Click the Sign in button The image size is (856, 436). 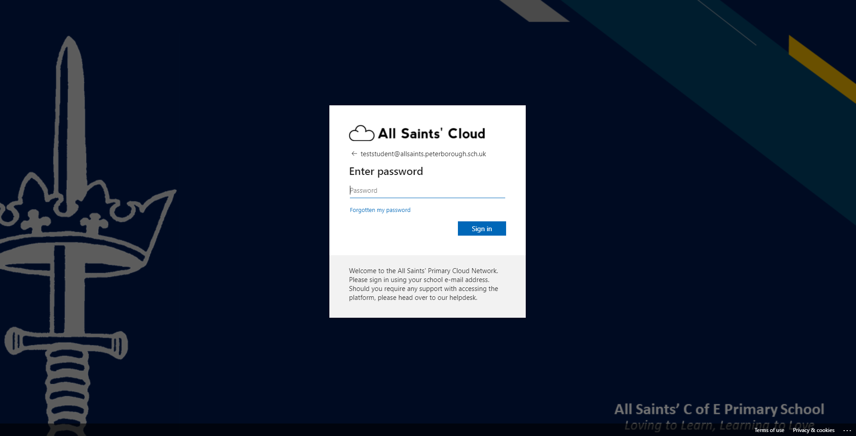coord(482,228)
